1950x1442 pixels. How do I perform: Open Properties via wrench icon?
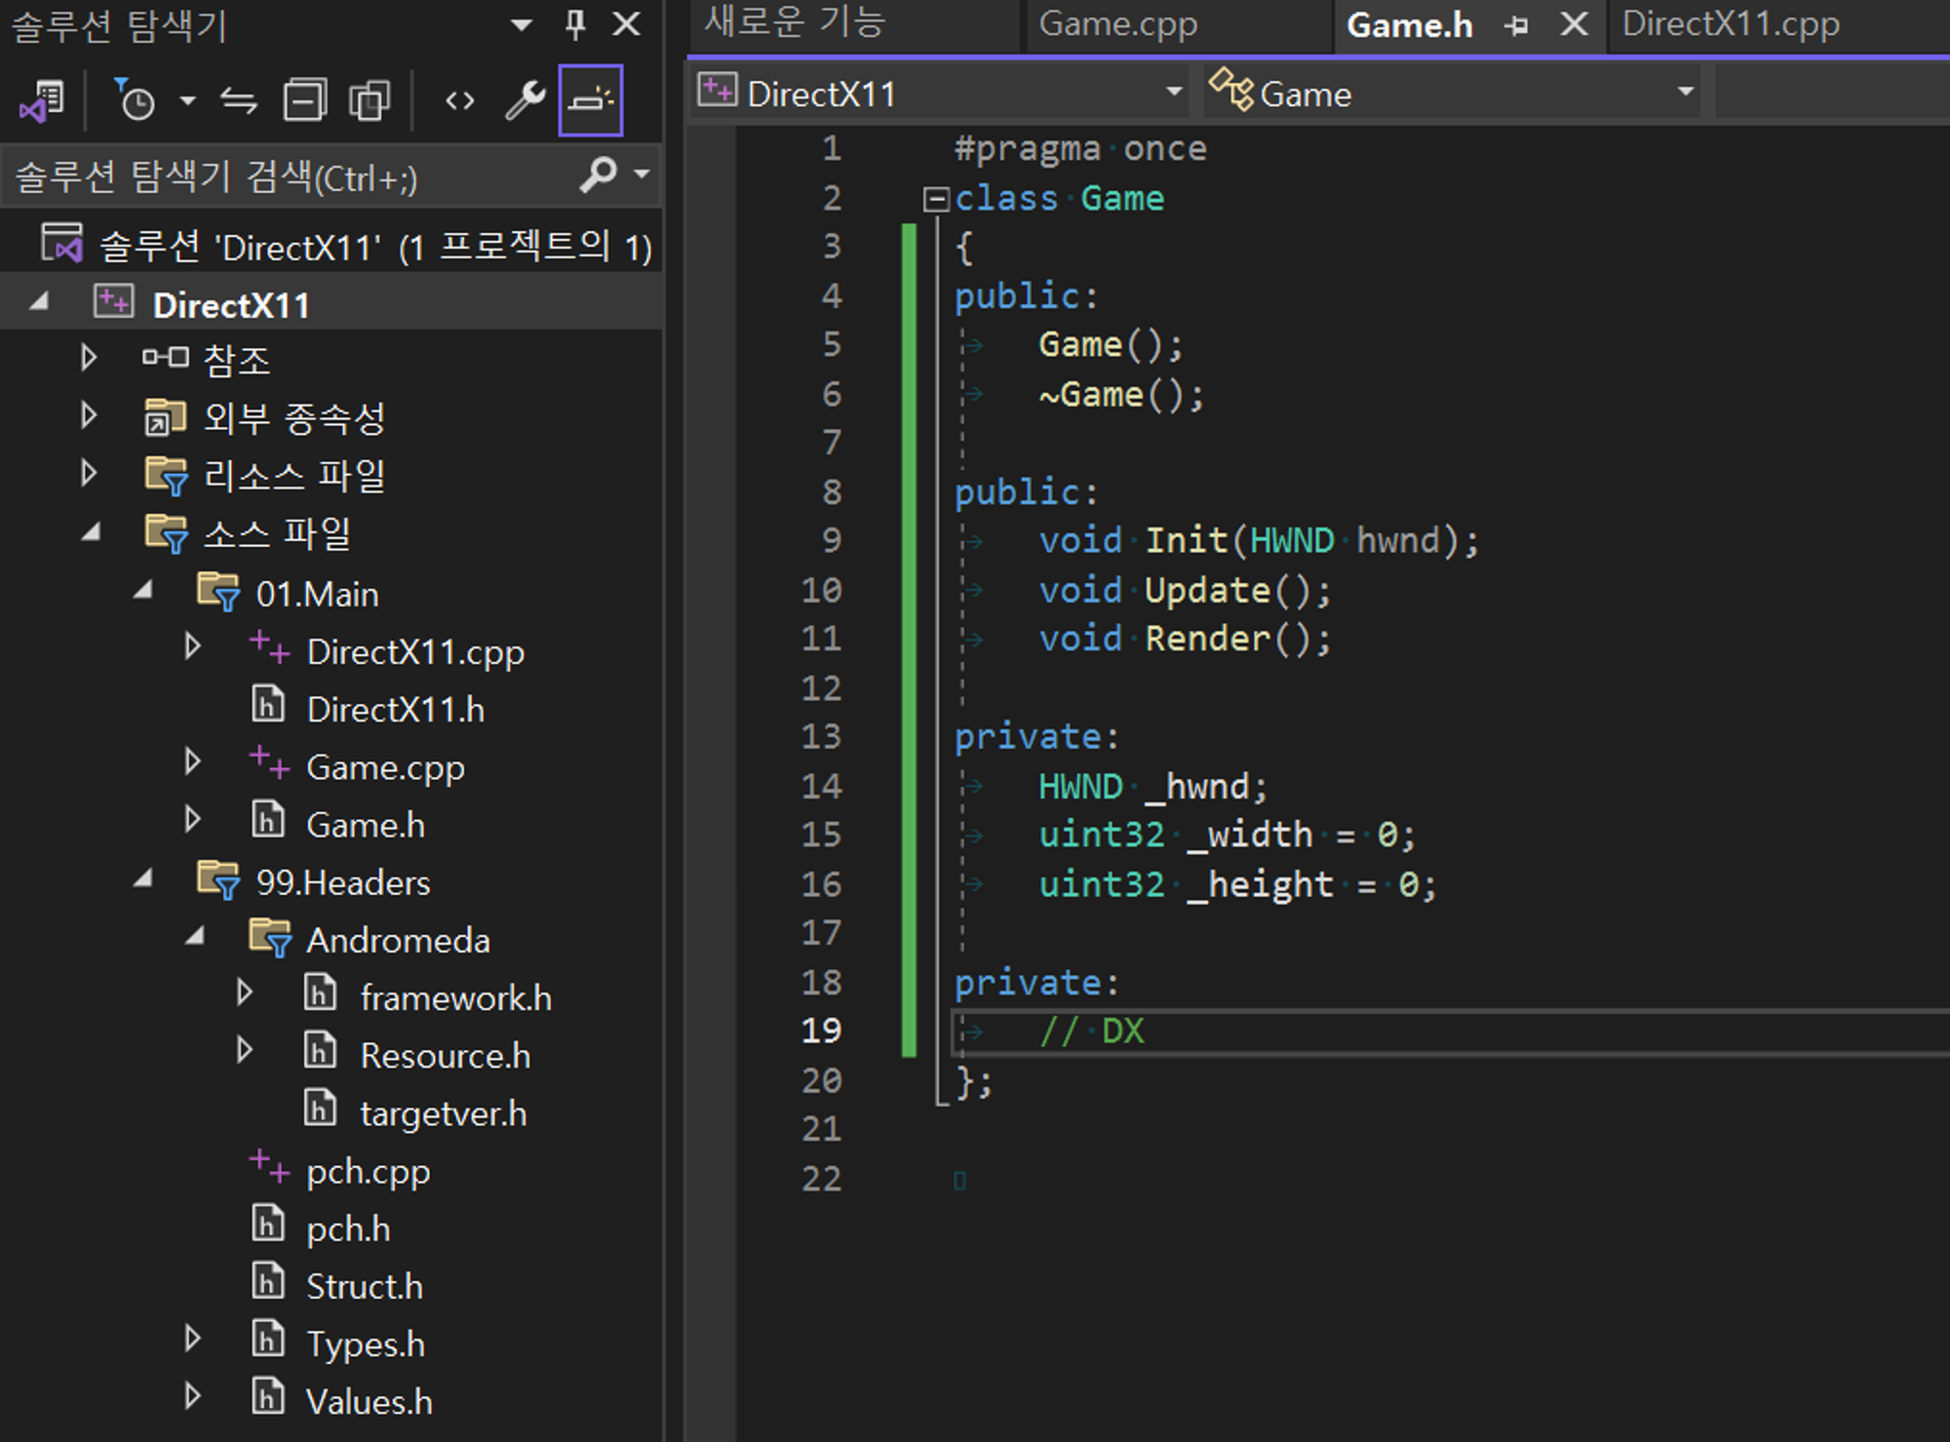click(525, 100)
